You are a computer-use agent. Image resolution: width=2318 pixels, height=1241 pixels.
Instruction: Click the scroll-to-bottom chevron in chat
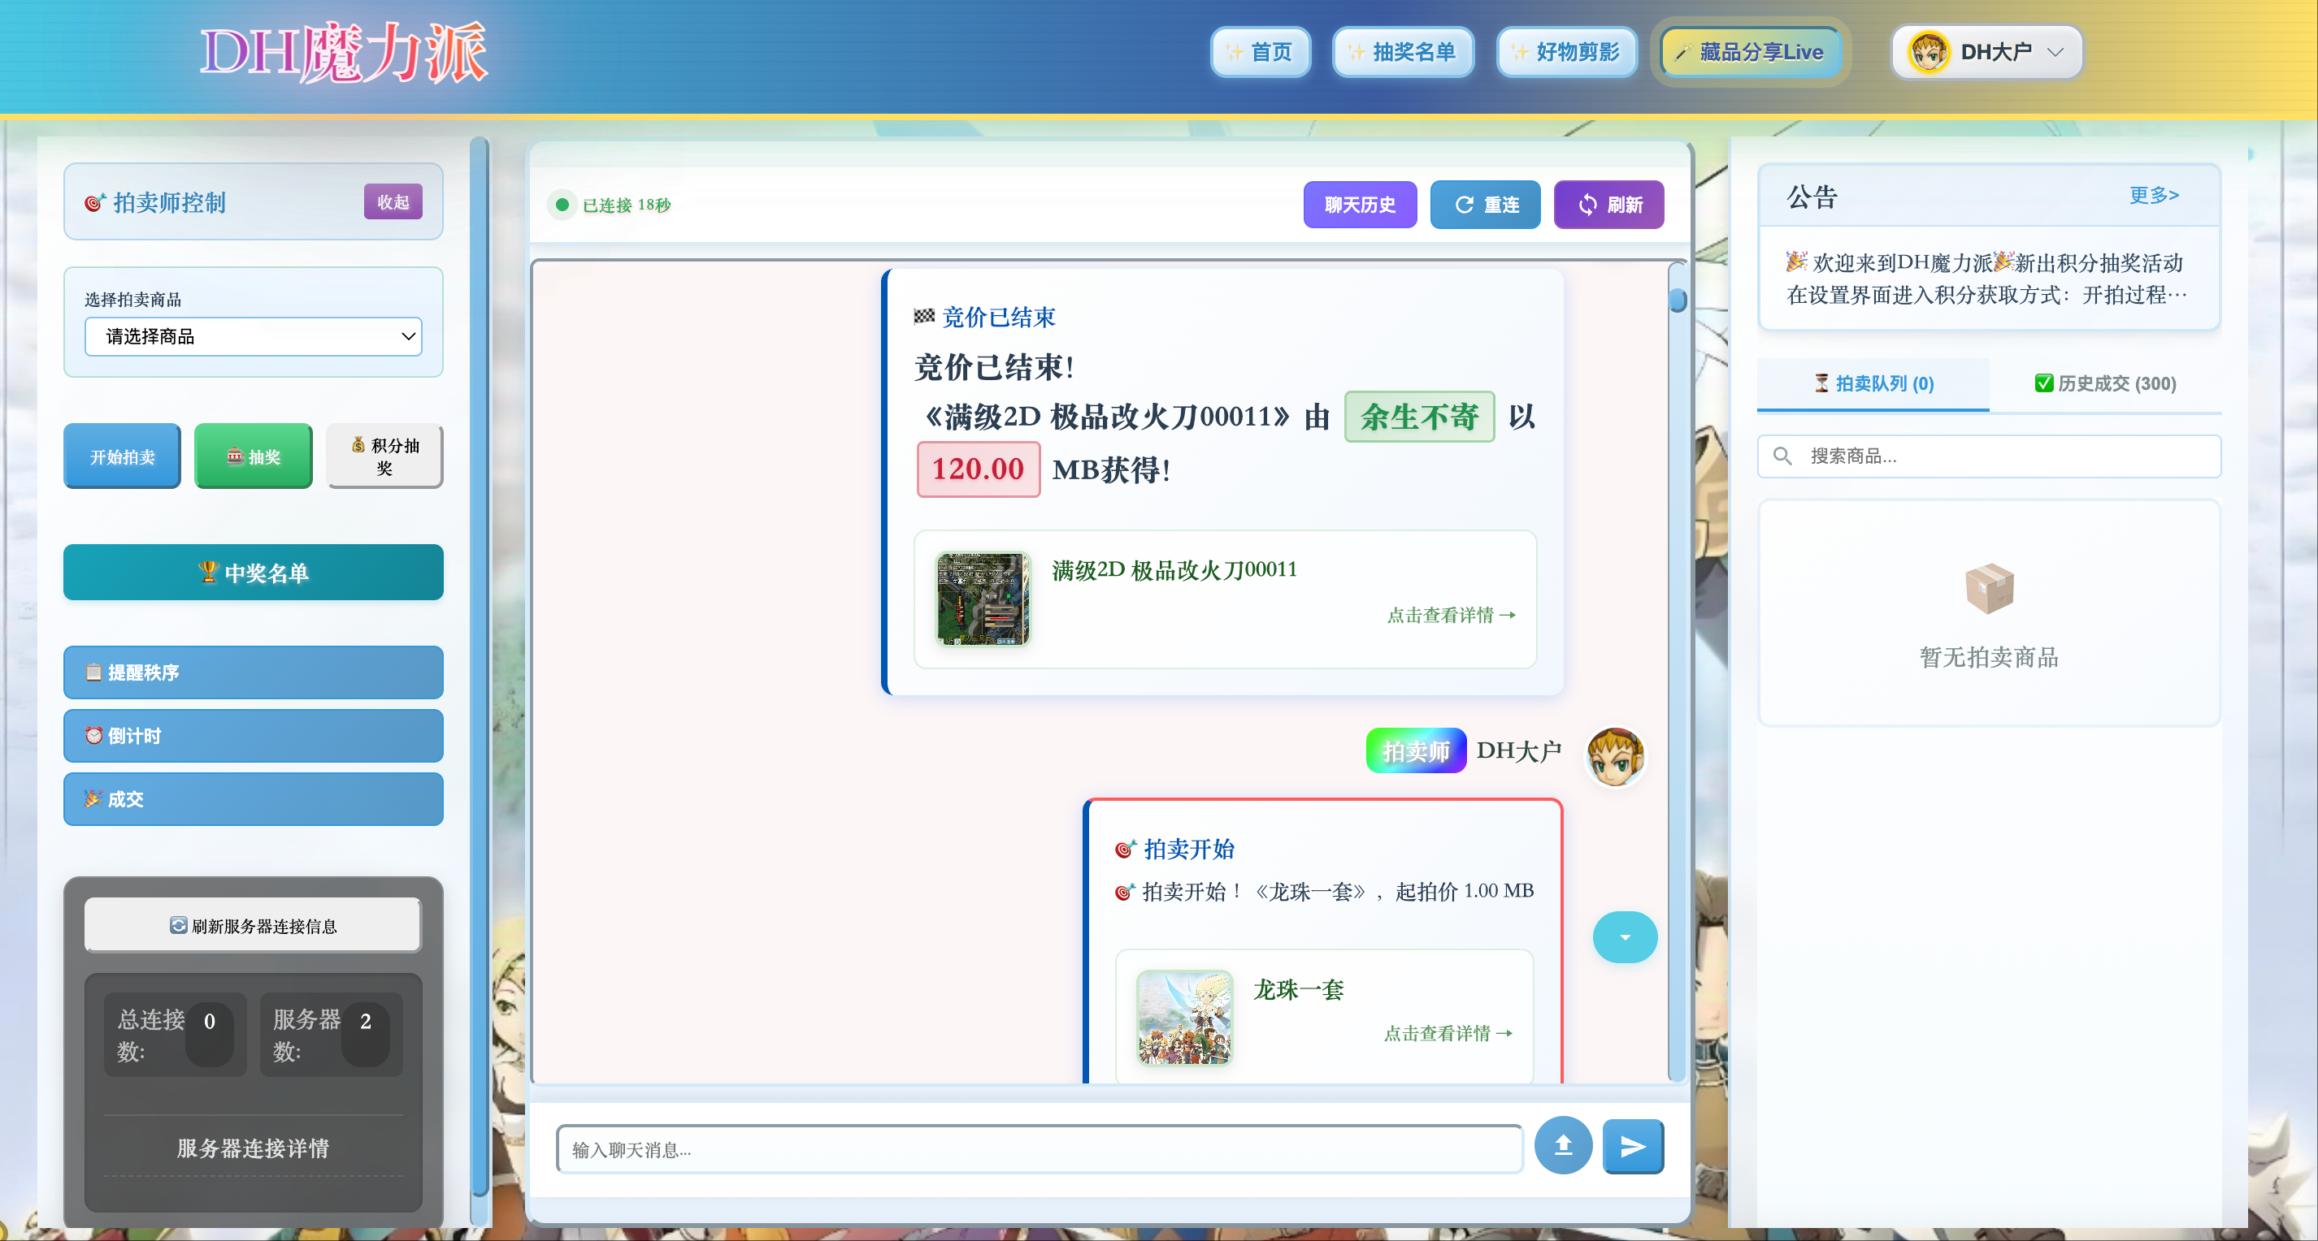tap(1626, 937)
